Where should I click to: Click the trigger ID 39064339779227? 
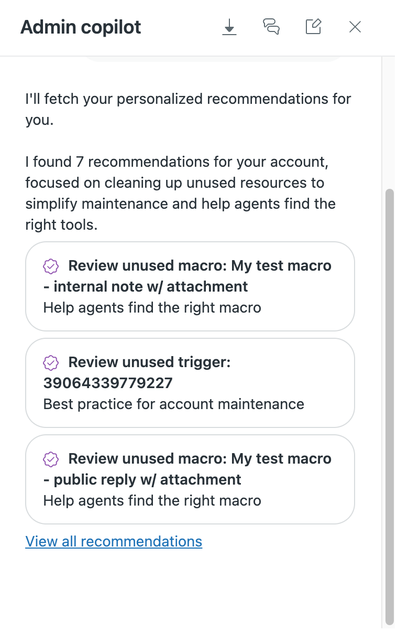[x=108, y=383]
